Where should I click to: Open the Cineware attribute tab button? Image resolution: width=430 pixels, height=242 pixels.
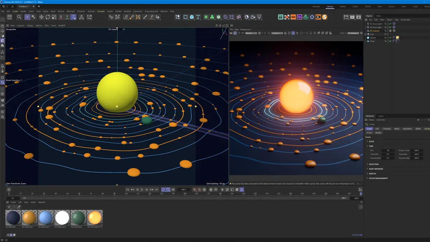(x=387, y=129)
